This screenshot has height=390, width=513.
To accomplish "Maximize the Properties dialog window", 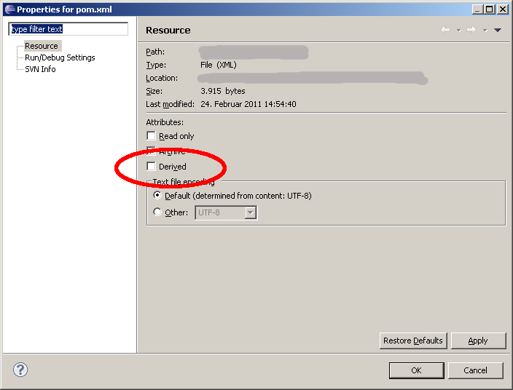I will (x=490, y=9).
